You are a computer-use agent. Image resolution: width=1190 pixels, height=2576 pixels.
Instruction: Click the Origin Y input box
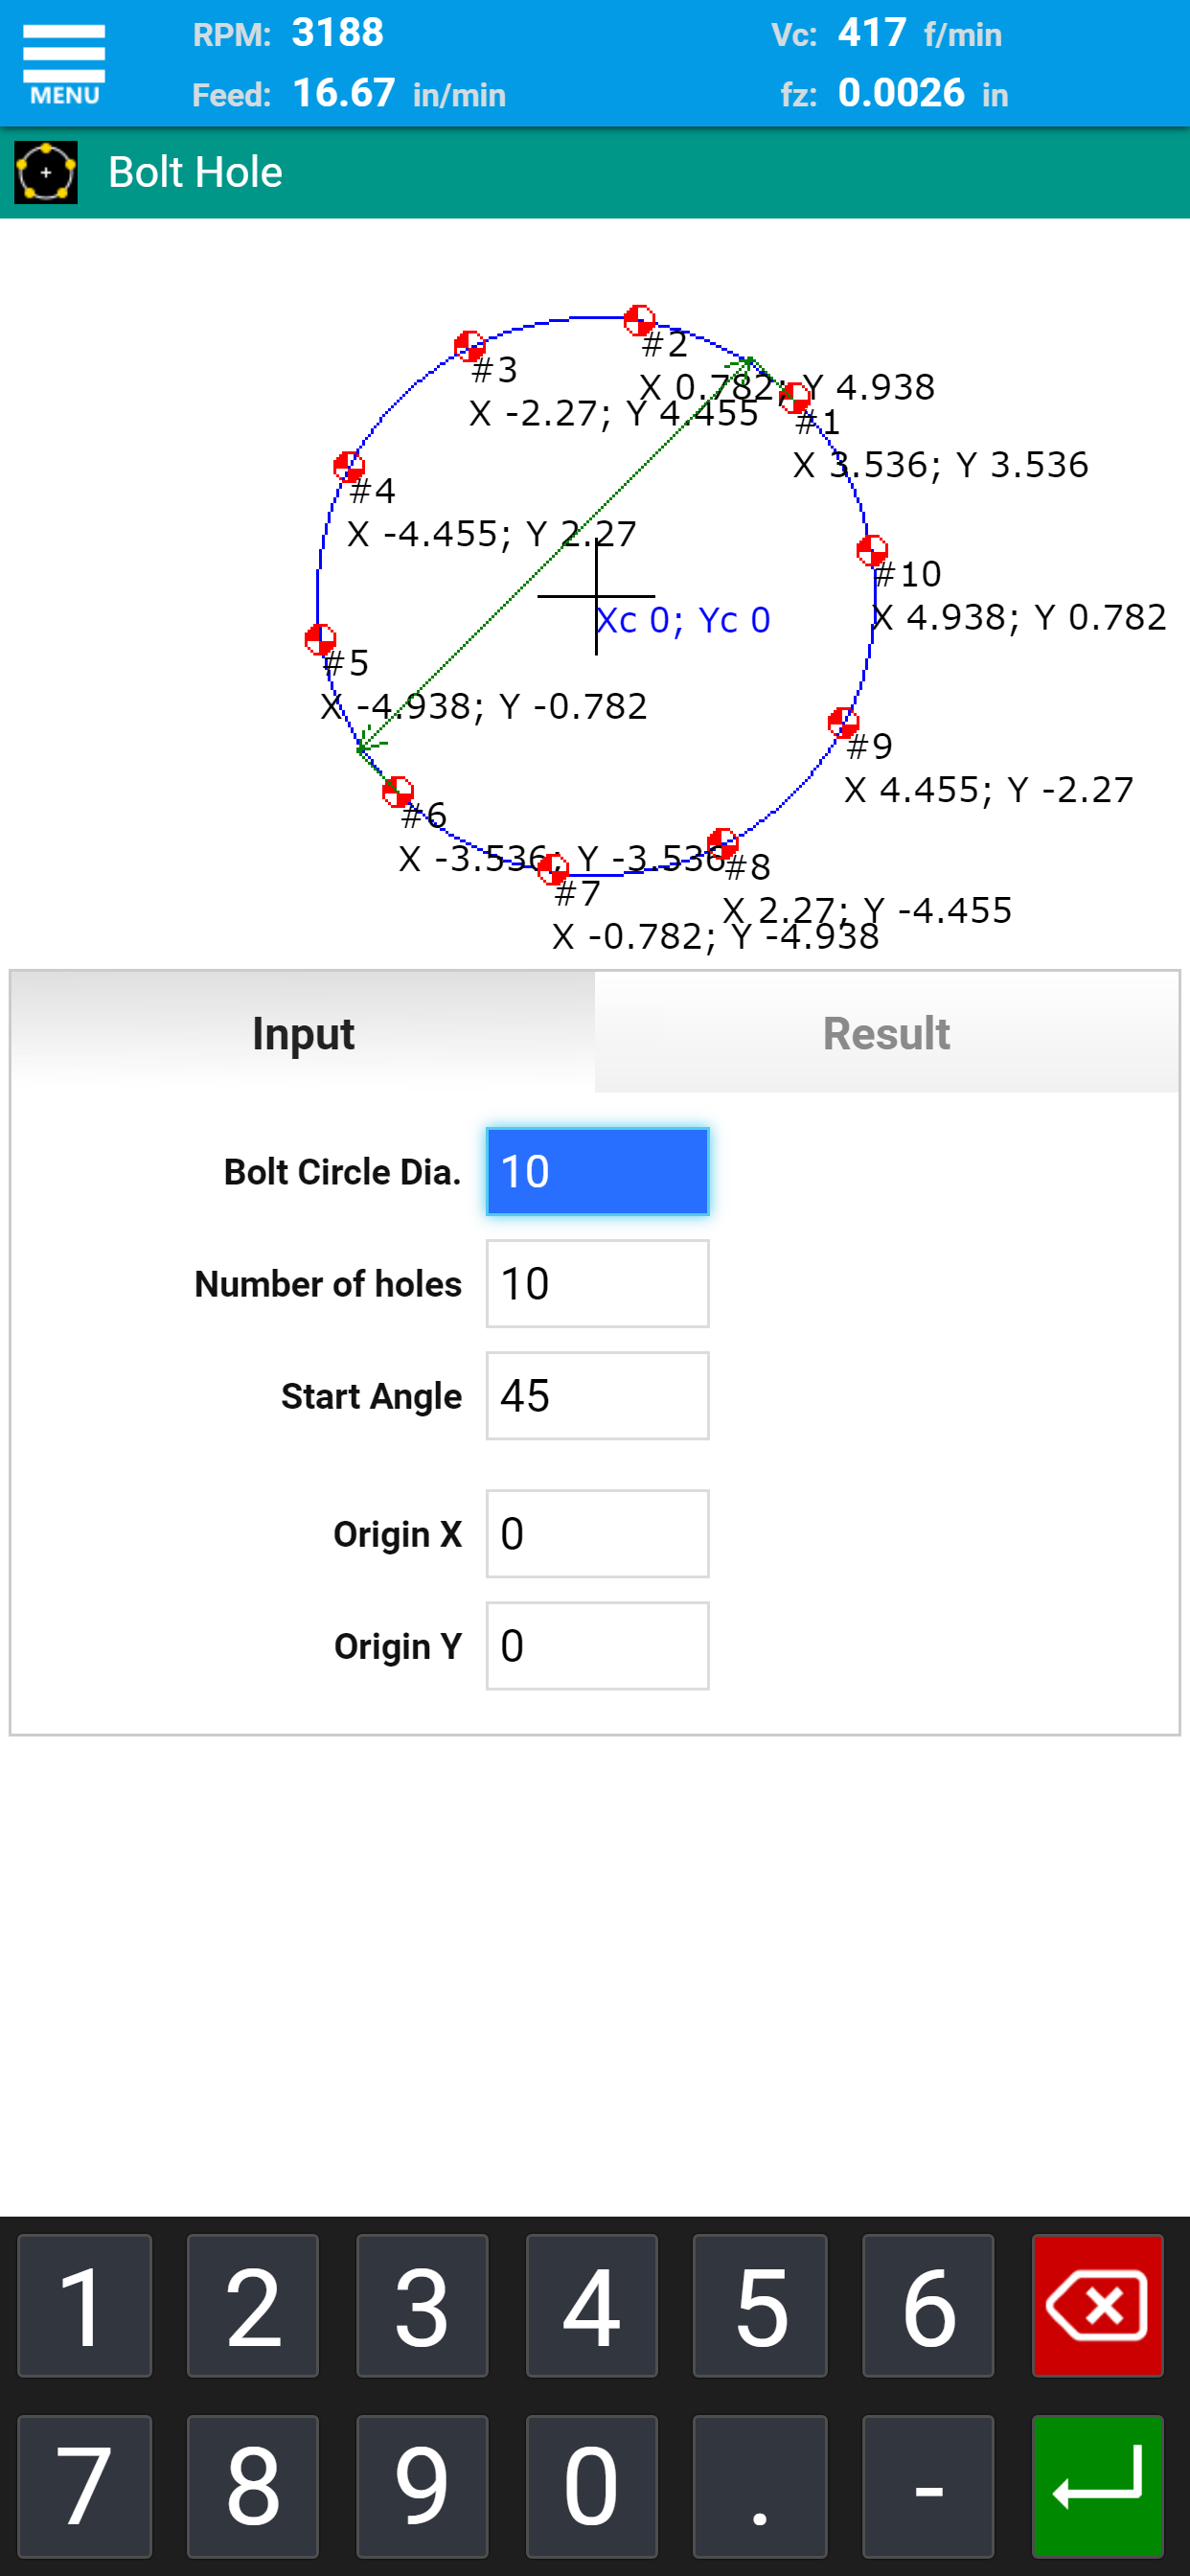[597, 1645]
